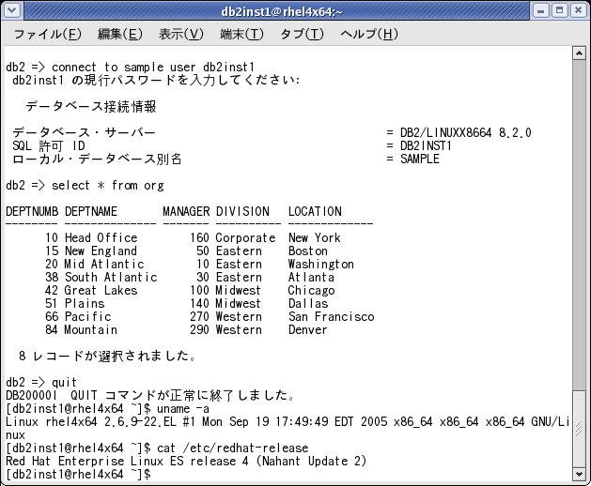Click the last shell prompt line

[78, 475]
